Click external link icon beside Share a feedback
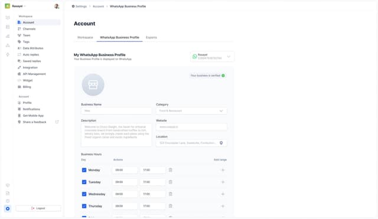 click(x=57, y=122)
